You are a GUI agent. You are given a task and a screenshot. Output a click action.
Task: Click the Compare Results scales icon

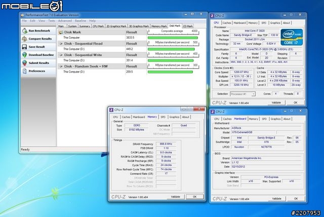click(25, 39)
